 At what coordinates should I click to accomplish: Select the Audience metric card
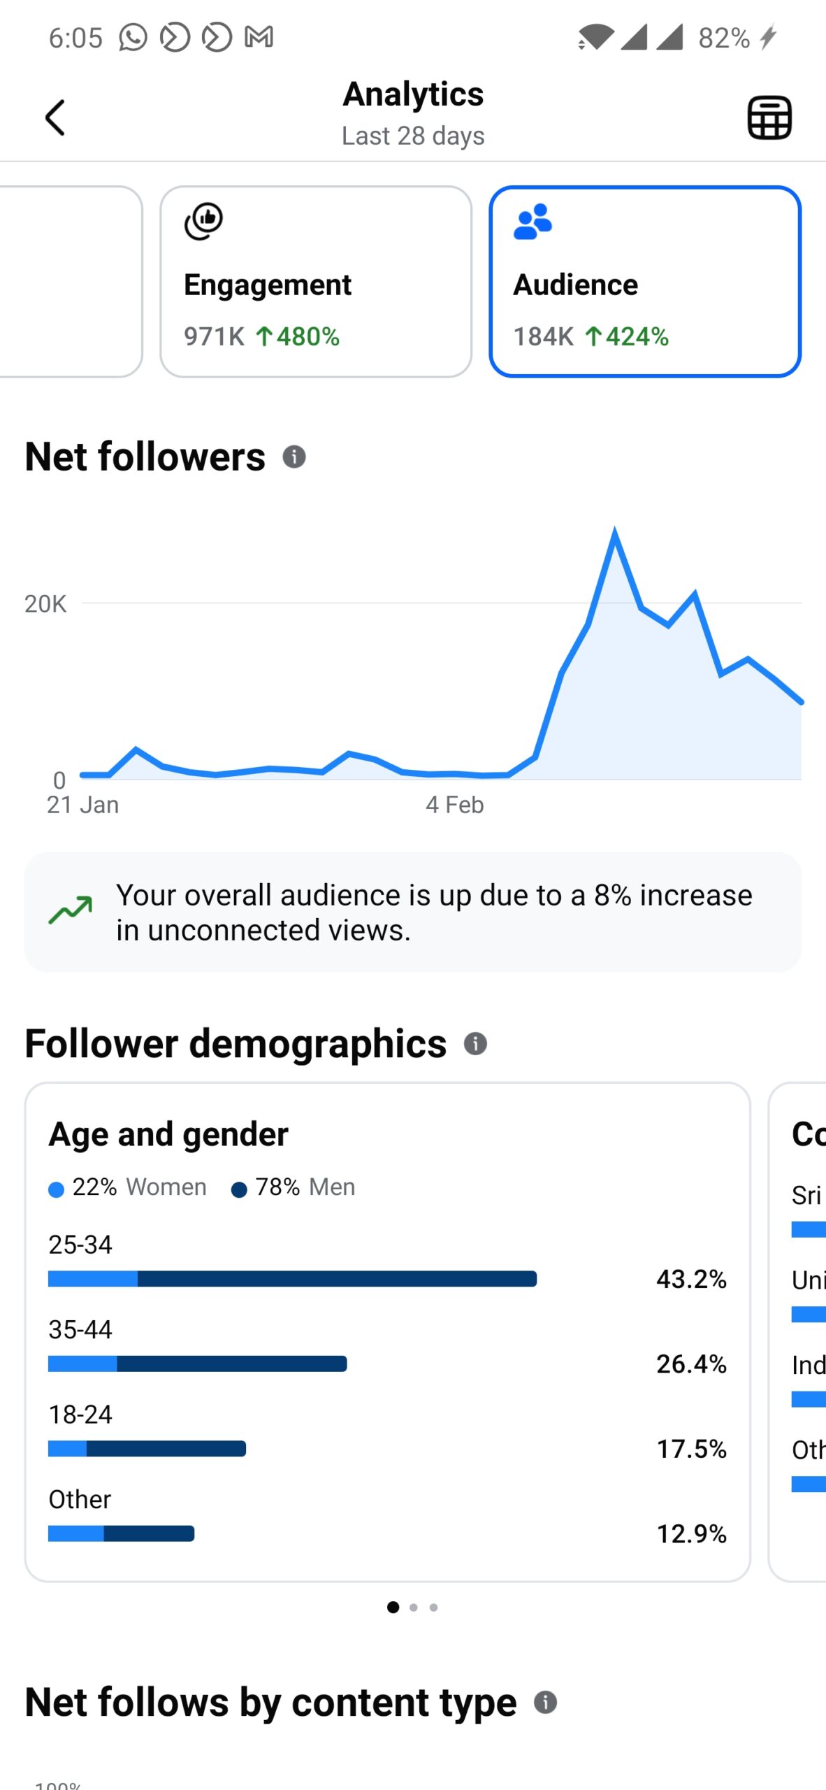click(x=644, y=281)
